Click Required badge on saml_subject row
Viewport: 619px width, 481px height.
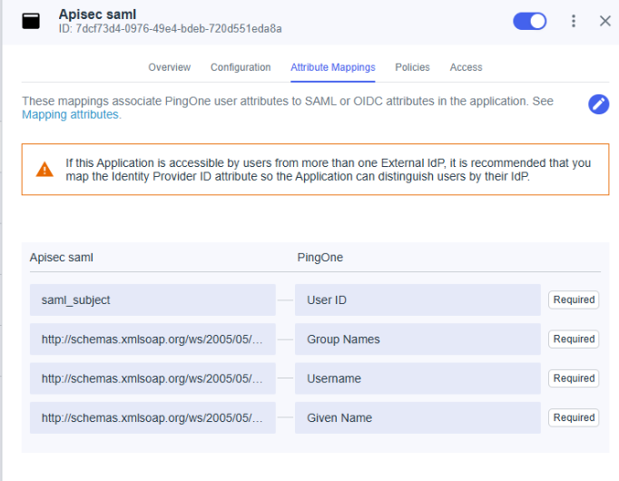[574, 299]
